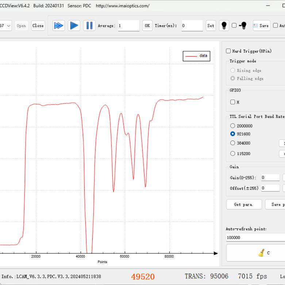Viewport: 285px width, 285px height.
Task: Click the fast-forward double arrow icon
Action: (x=58, y=26)
